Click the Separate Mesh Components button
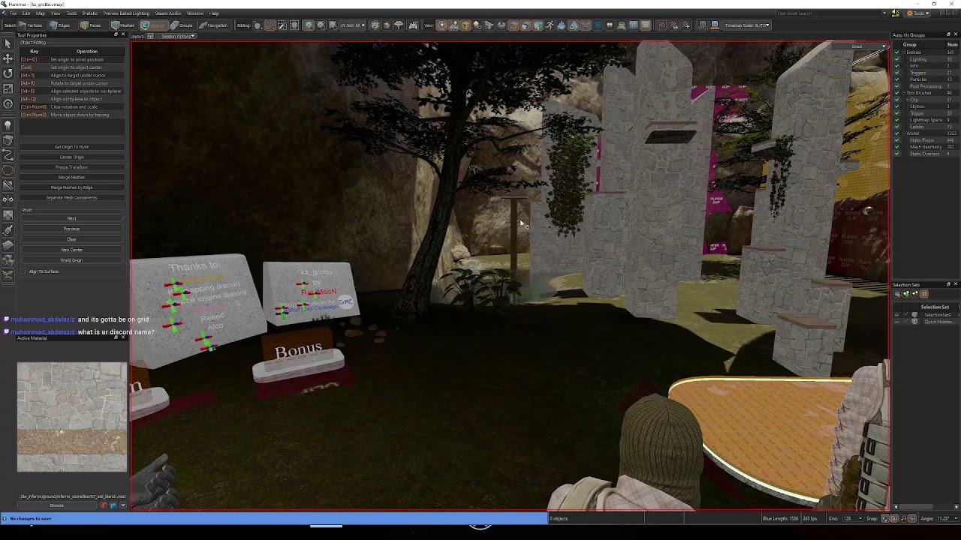The width and height of the screenshot is (961, 540). coord(71,198)
